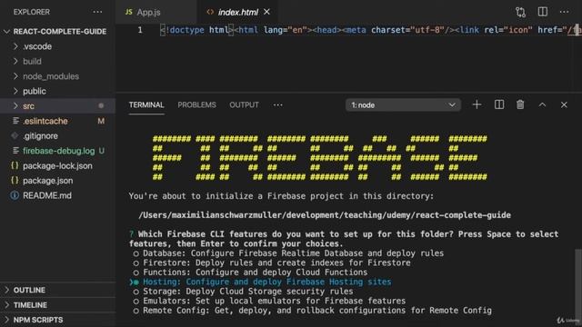Open the terminal panel overflow ellipsis
Image resolution: width=582 pixels, height=327 pixels.
pyautogui.click(x=278, y=105)
